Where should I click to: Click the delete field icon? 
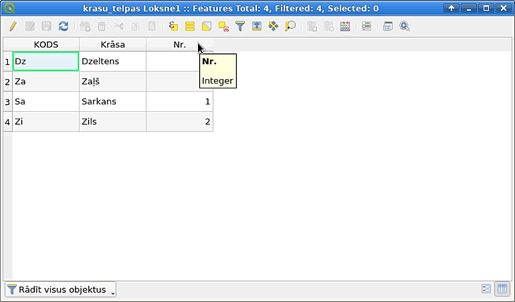point(328,26)
